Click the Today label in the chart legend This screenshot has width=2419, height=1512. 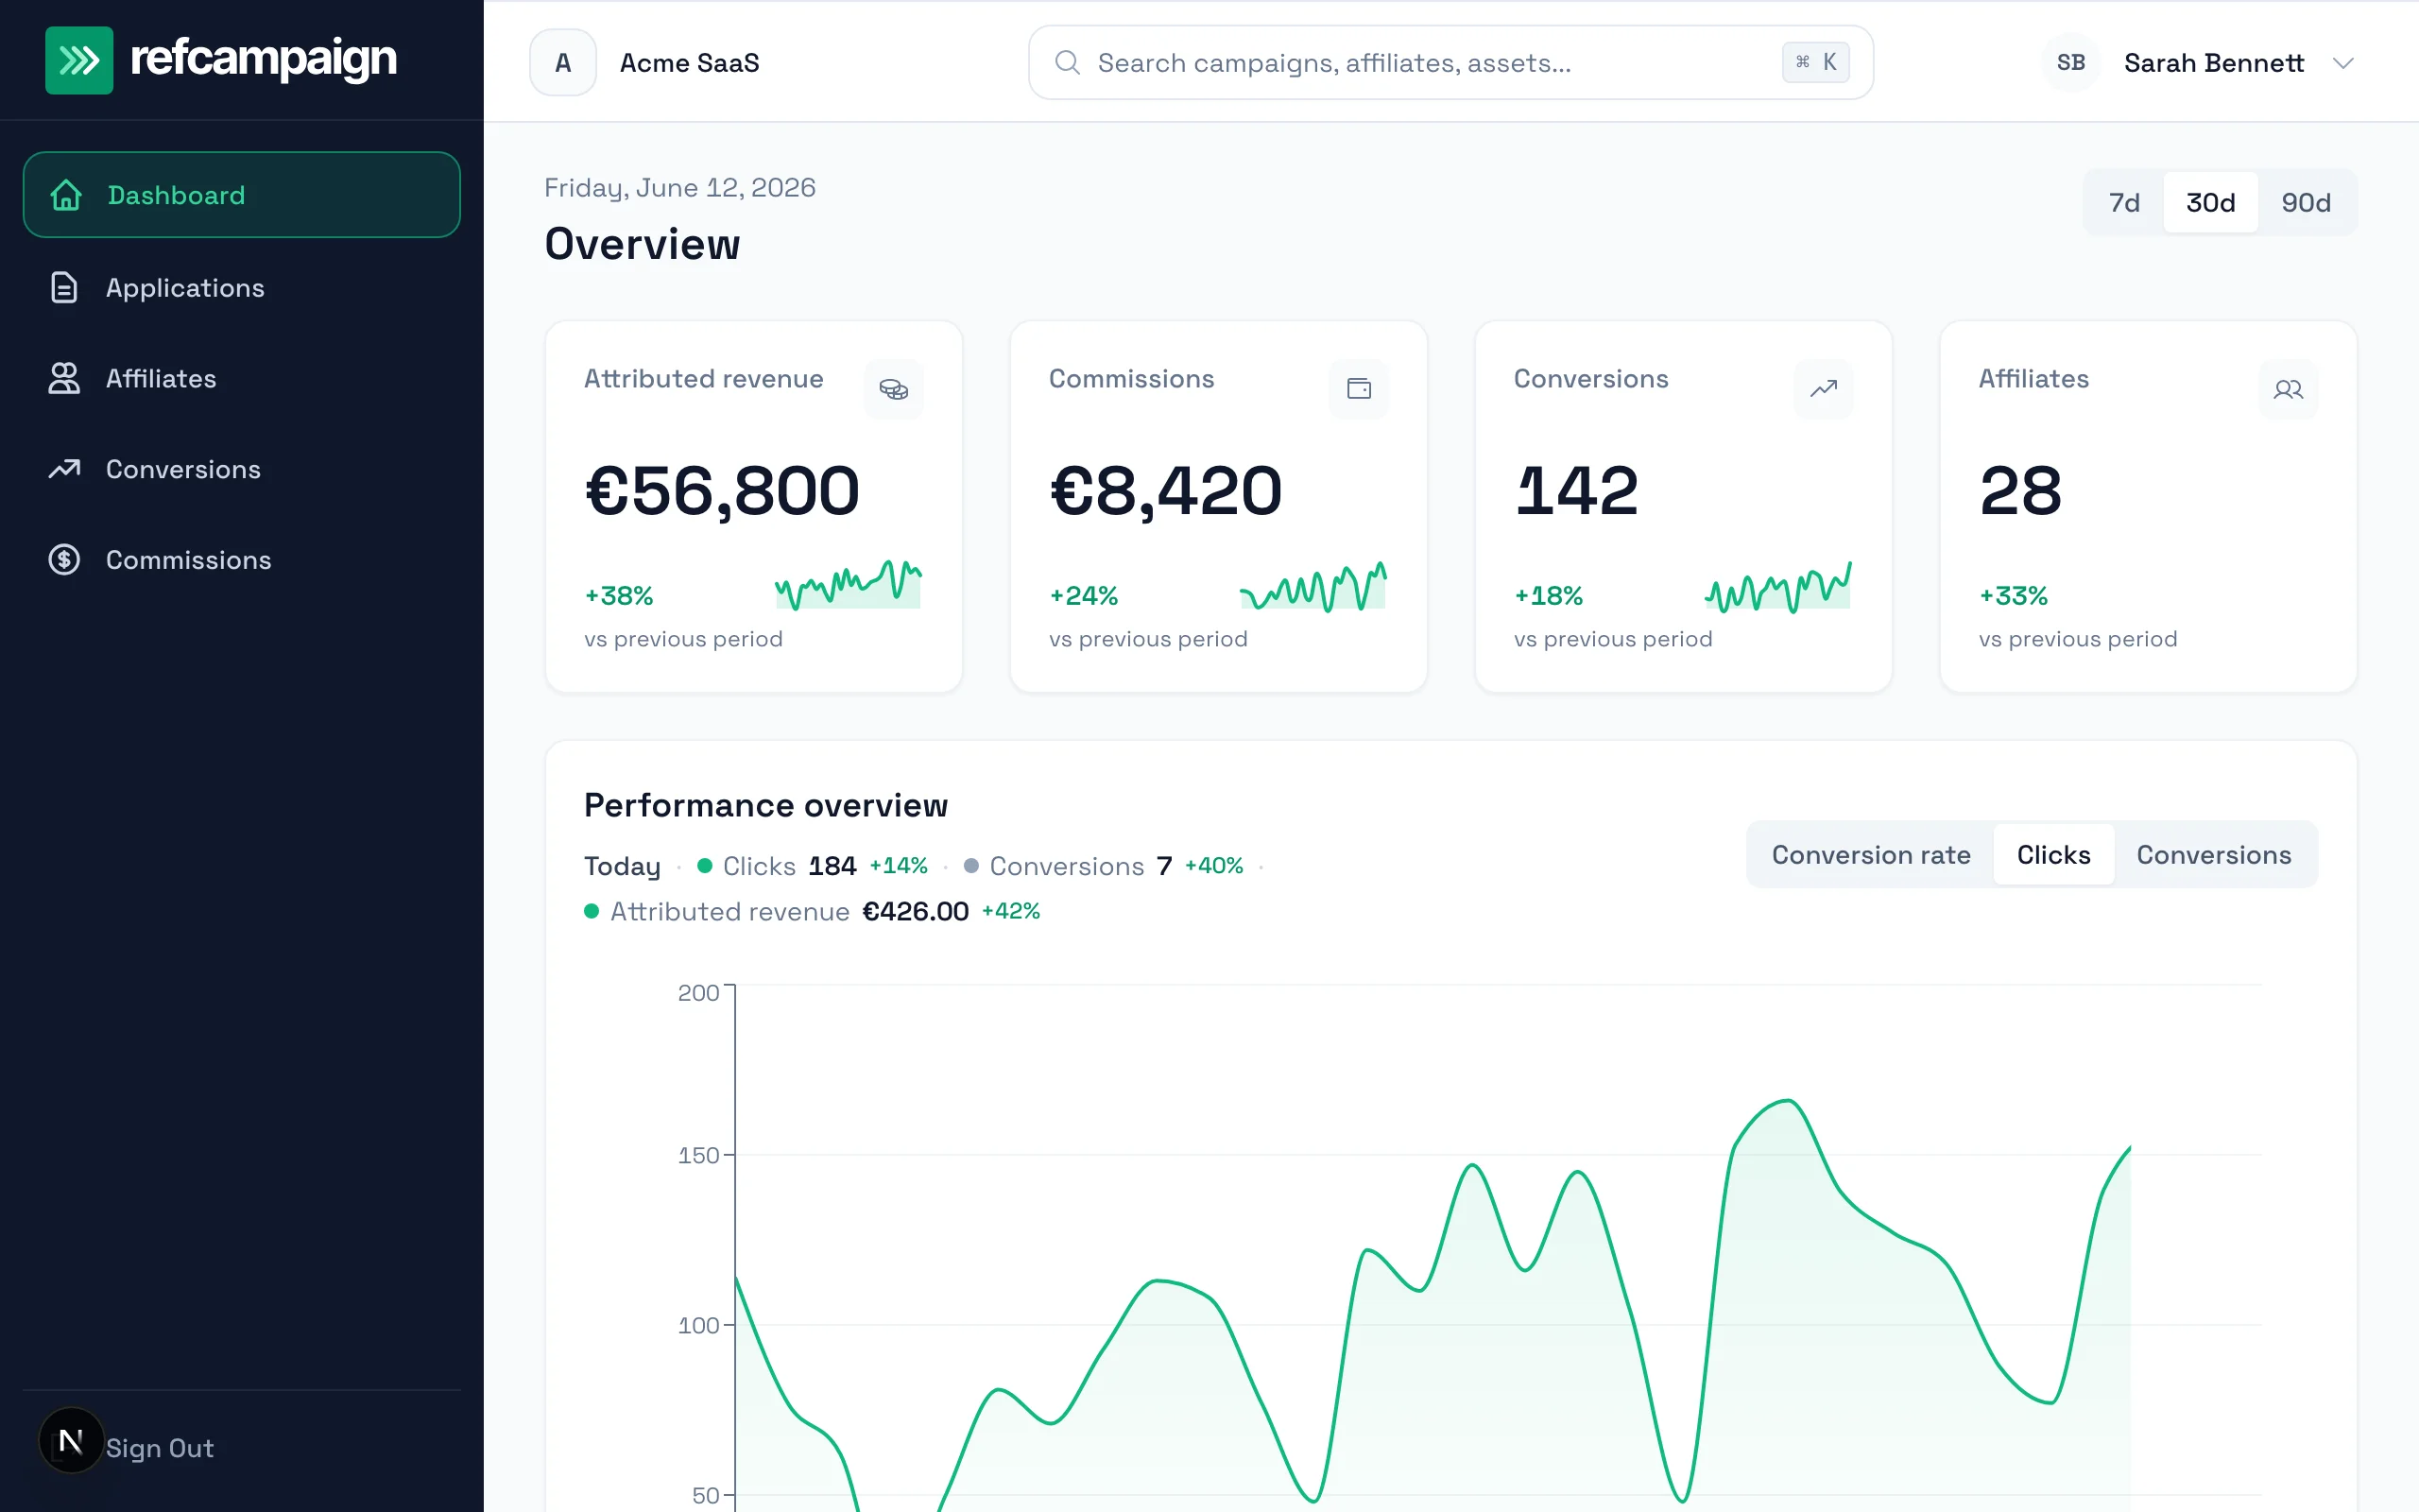[x=622, y=866]
